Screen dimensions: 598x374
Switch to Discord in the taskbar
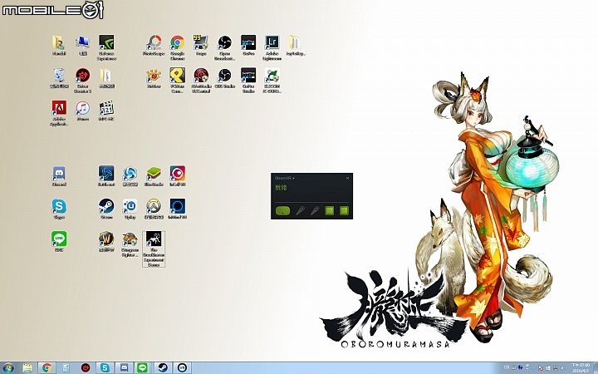pyautogui.click(x=124, y=368)
